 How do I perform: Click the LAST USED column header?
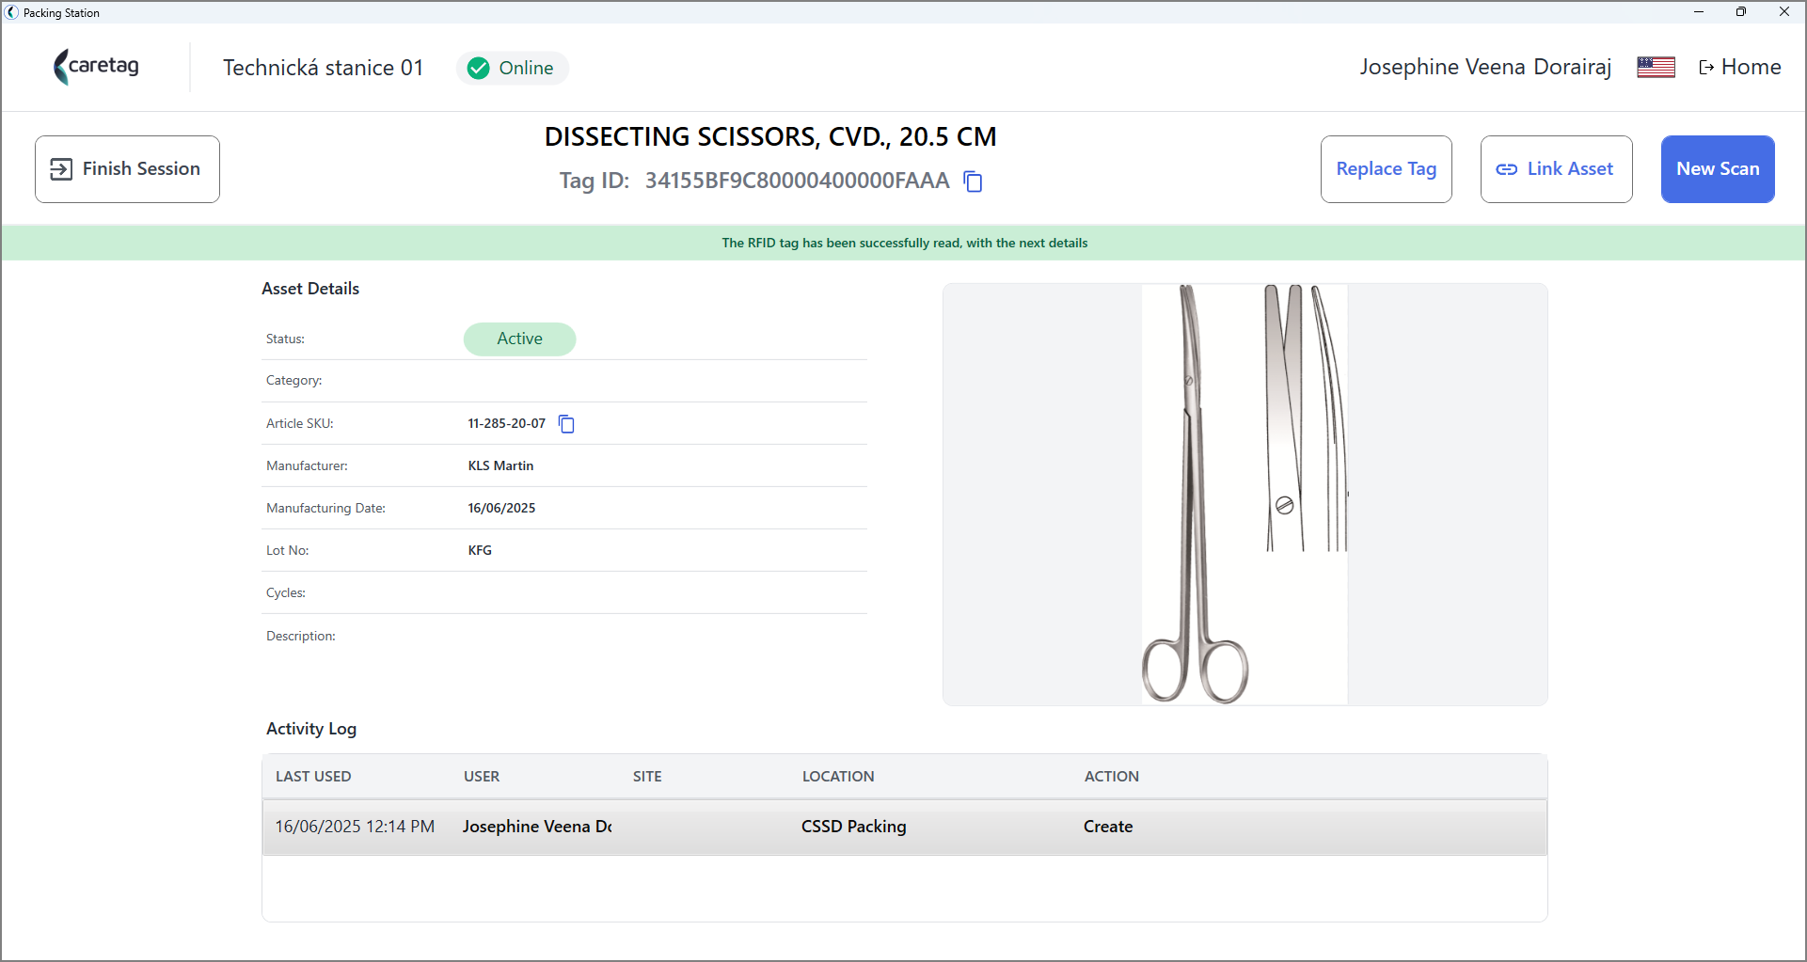tap(313, 777)
